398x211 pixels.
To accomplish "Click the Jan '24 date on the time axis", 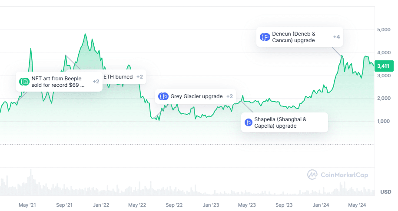I will [320, 204].
